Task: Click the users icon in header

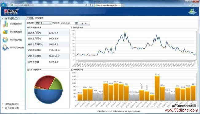Action: [193, 11]
